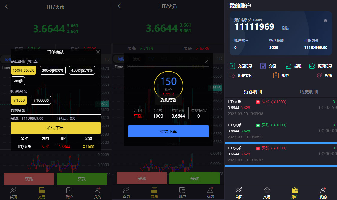Select the 600秒 settlement option
This screenshot has width=337, height=200.
point(18,81)
